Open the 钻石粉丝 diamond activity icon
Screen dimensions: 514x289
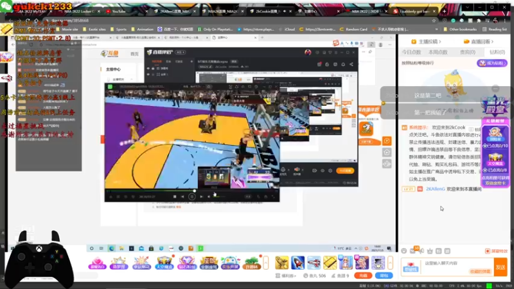pos(186,263)
